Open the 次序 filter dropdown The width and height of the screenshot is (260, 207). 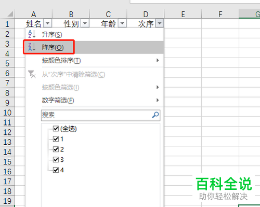(x=160, y=23)
